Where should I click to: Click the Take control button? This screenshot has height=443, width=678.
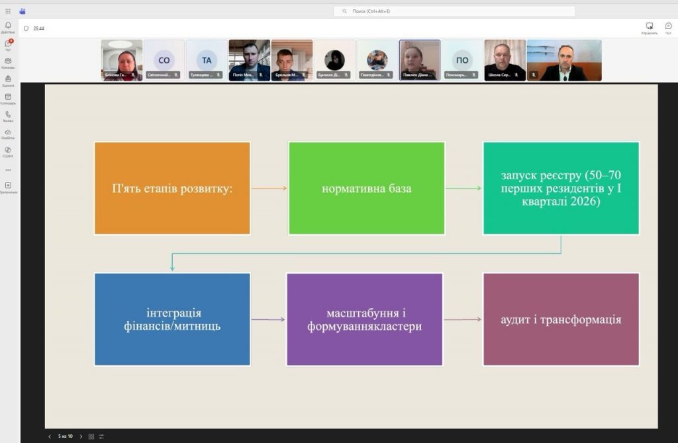649,27
